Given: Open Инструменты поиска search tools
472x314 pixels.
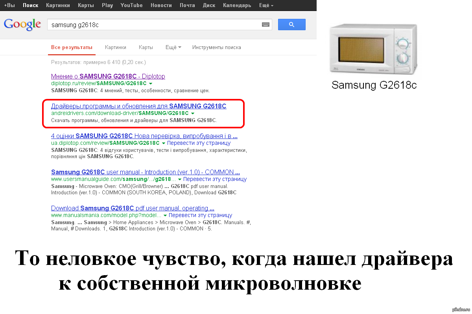Looking at the screenshot, I should 216,47.
